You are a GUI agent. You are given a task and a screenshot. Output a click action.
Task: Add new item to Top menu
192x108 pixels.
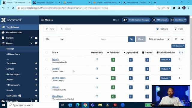[36, 63]
